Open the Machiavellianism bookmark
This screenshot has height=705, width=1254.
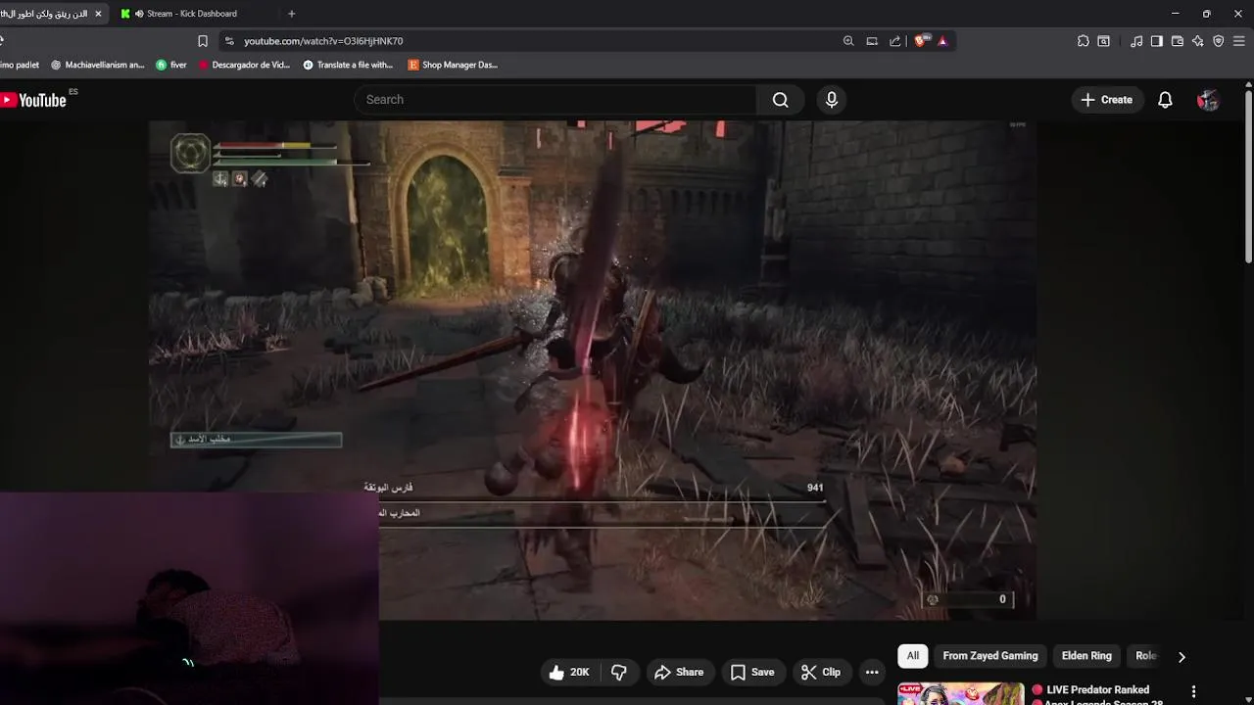tap(97, 65)
